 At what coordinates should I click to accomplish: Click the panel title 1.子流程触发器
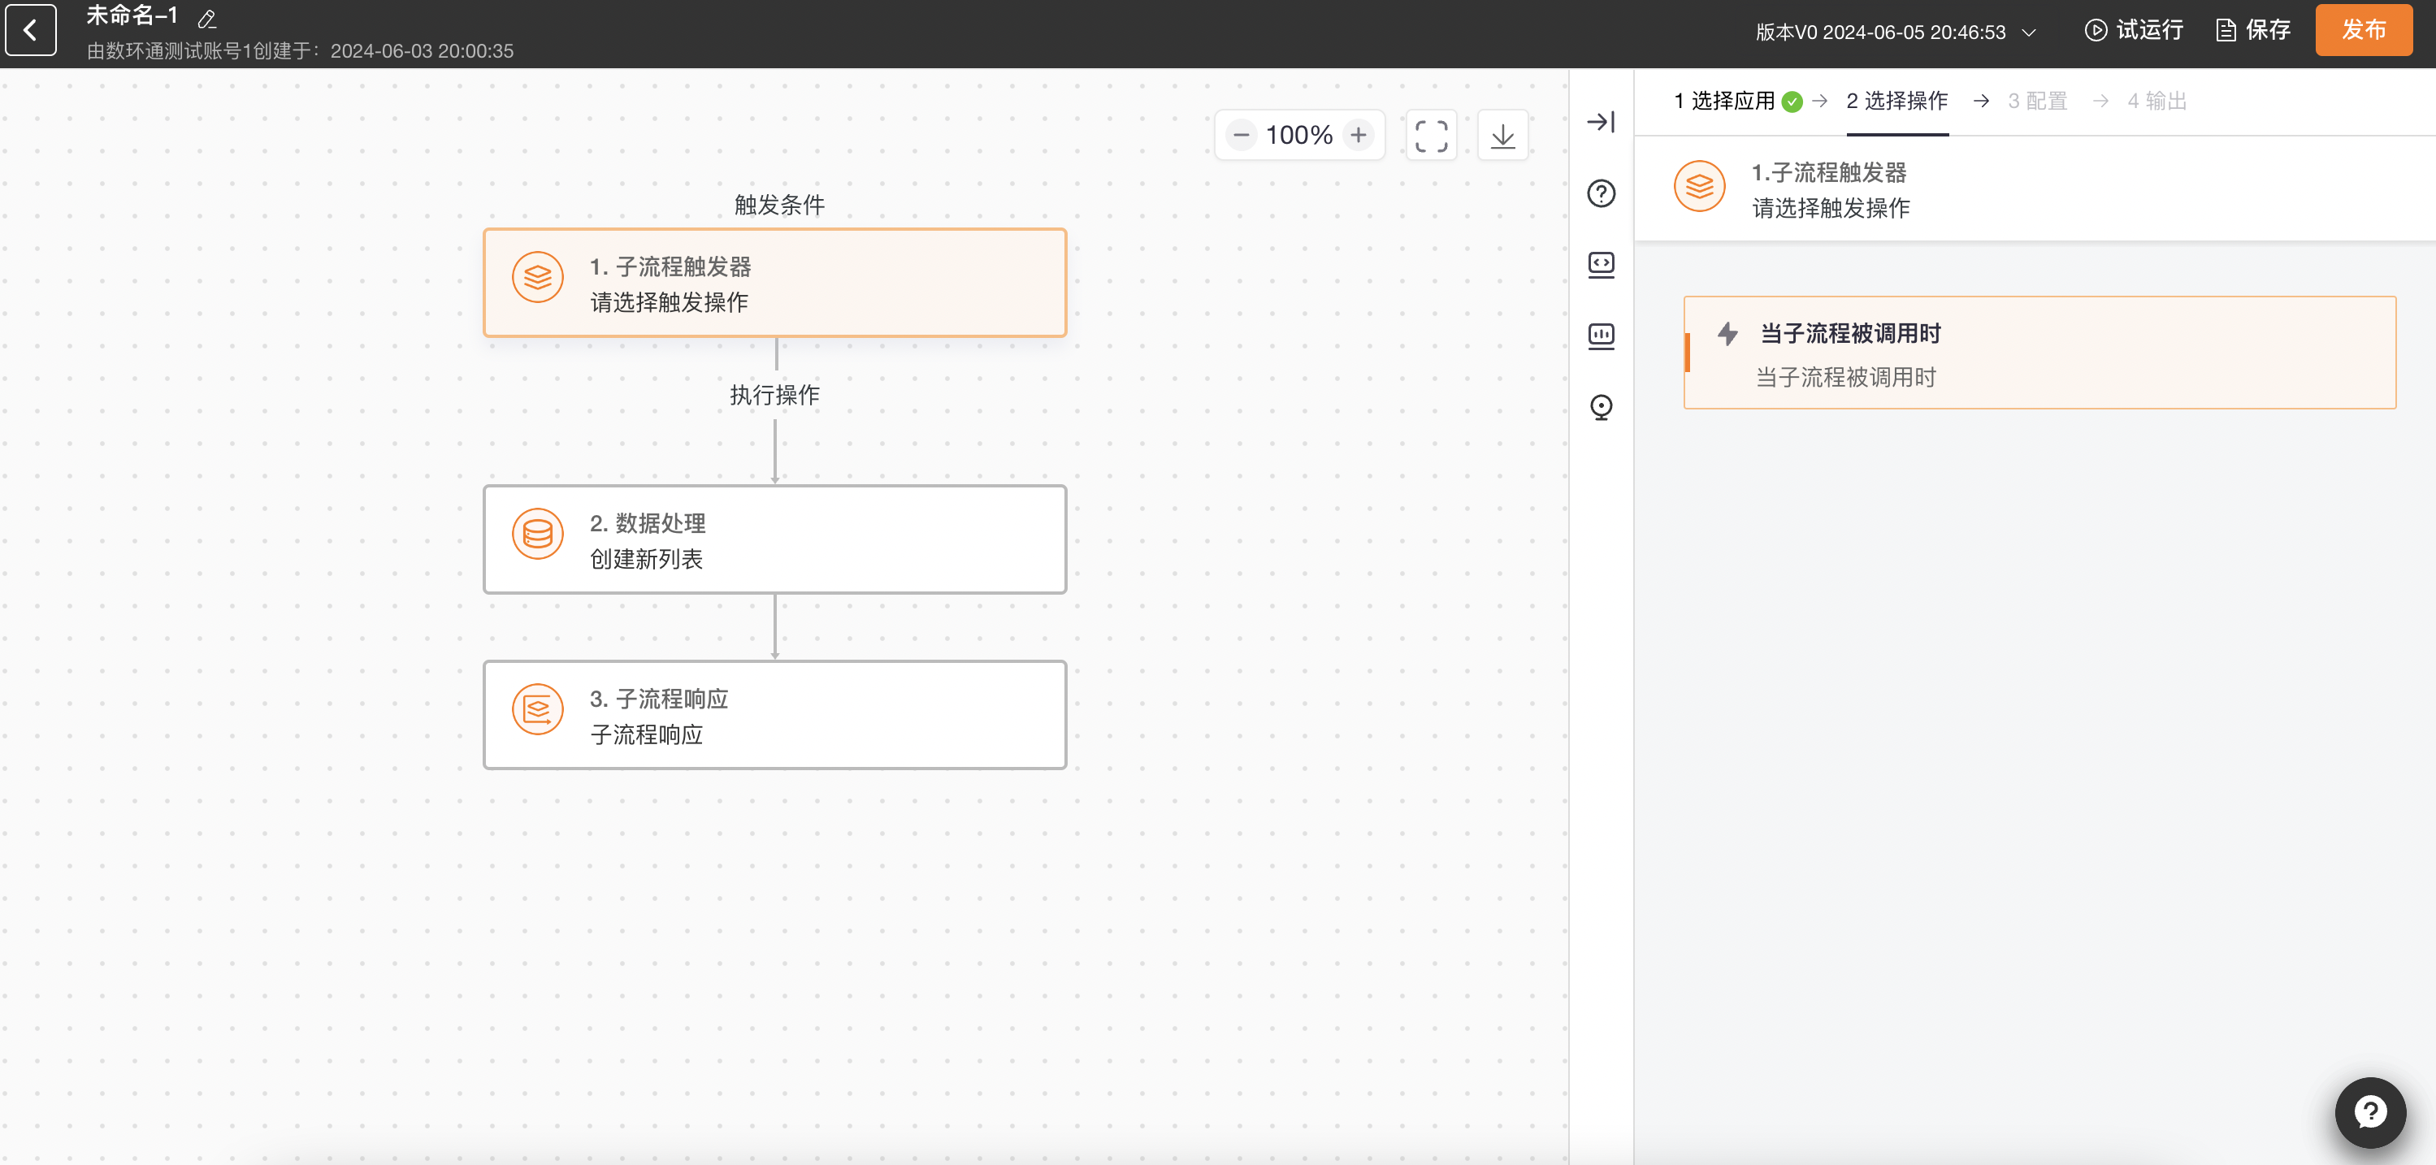coord(1829,172)
